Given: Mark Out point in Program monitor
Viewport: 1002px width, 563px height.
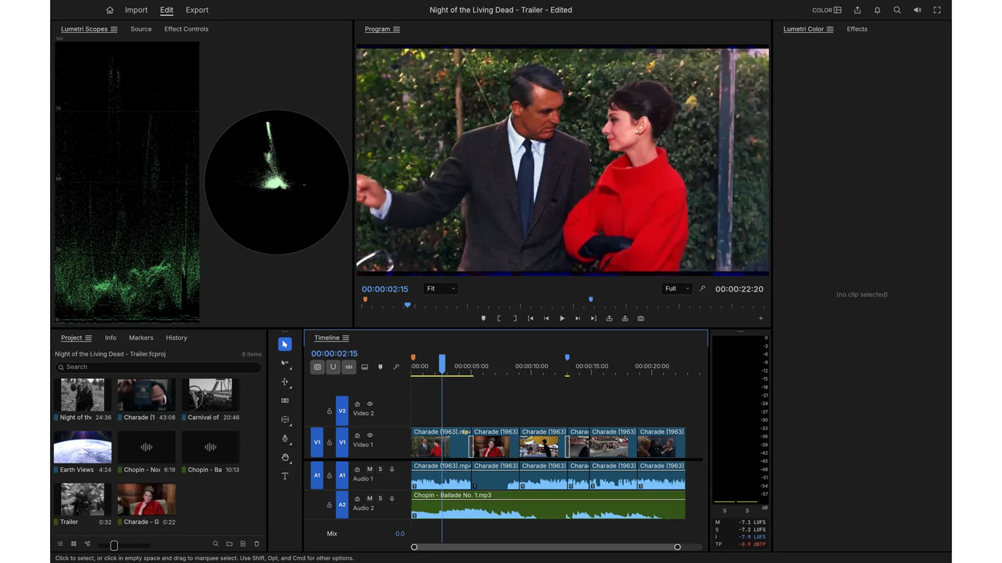Looking at the screenshot, I should tap(515, 318).
